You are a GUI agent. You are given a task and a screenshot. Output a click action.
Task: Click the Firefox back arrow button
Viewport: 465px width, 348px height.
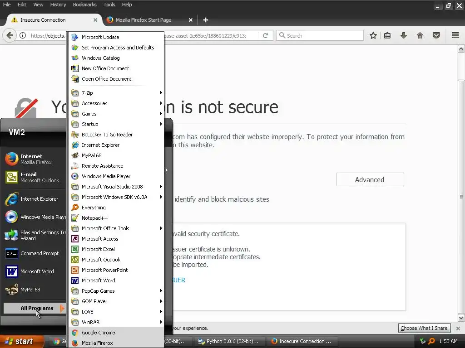point(10,35)
